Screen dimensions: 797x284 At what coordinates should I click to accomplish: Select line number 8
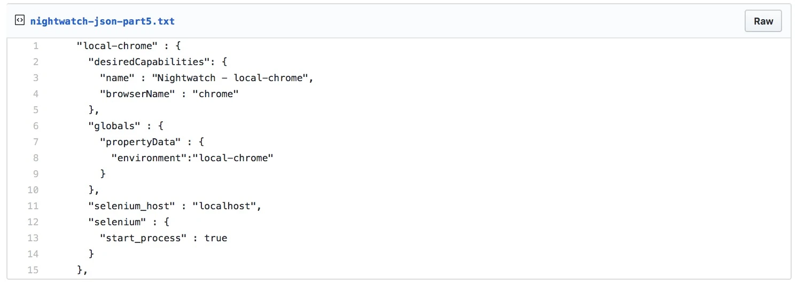(x=35, y=158)
